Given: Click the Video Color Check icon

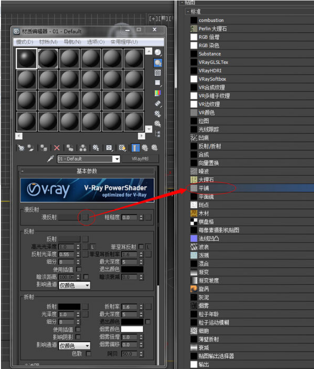Looking at the screenshot, I should [158, 93].
